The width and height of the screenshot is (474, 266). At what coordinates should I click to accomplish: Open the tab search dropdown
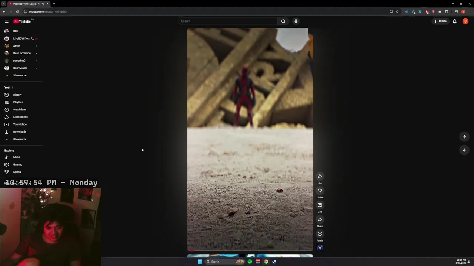(3, 4)
